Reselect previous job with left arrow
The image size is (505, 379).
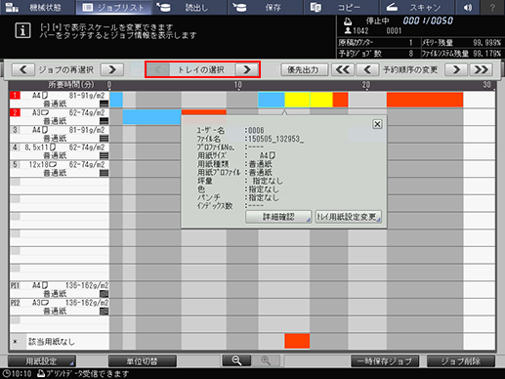[23, 69]
